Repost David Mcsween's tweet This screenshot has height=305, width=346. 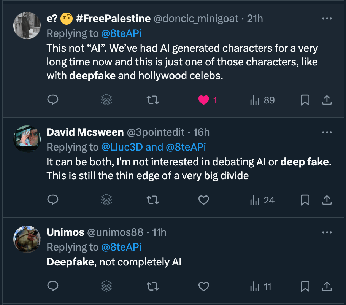pyautogui.click(x=153, y=200)
